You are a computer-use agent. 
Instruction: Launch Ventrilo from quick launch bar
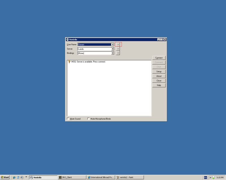22,177
